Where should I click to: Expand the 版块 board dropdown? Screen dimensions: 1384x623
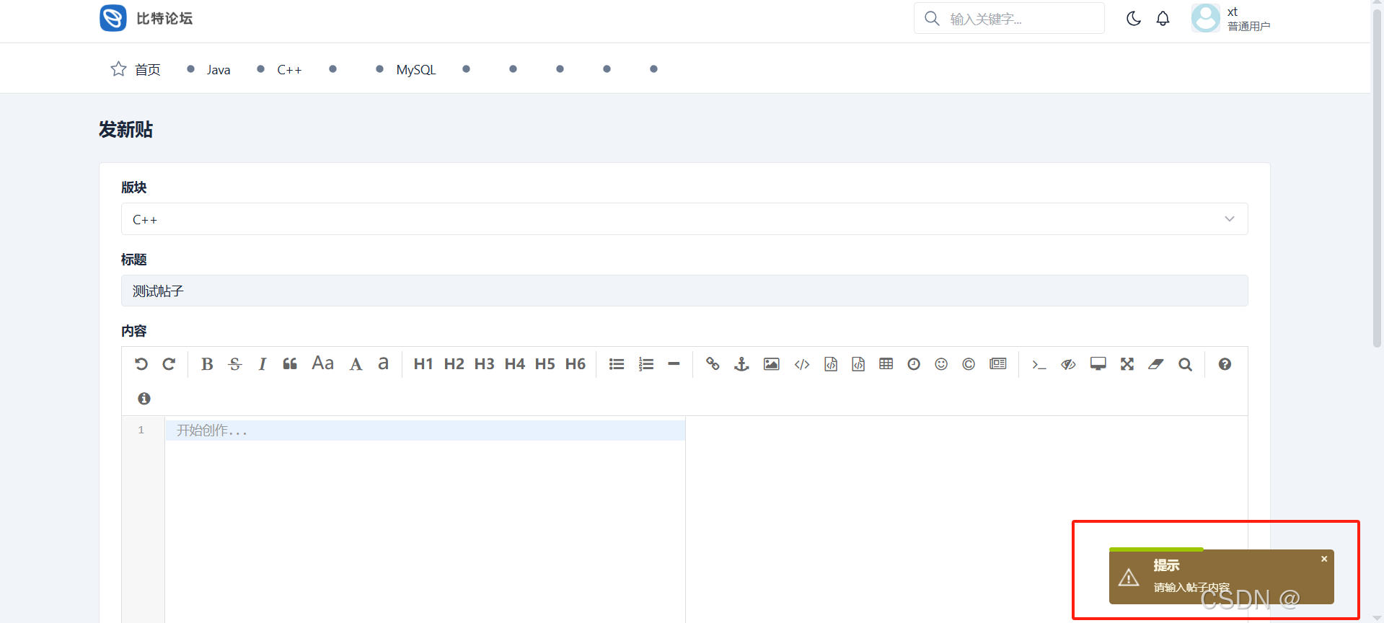tap(684, 218)
